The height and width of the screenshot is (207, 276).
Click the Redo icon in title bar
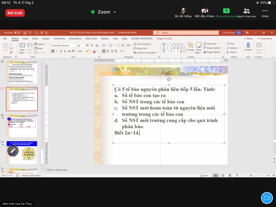[37, 33]
